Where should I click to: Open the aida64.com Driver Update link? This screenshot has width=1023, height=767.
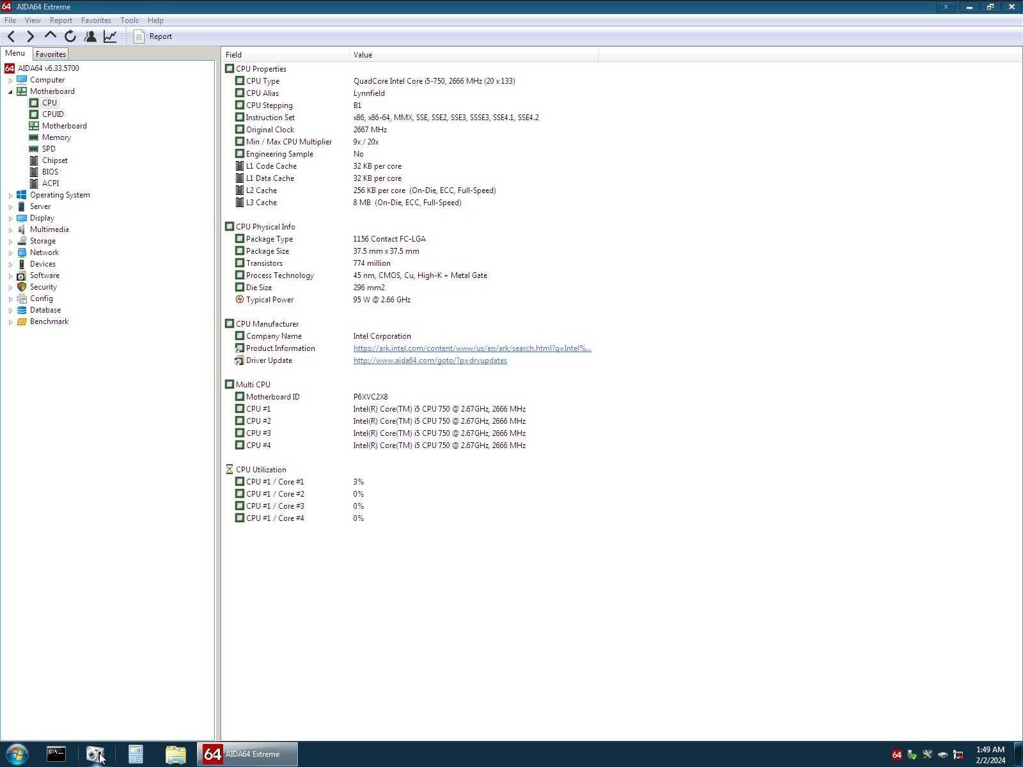[430, 360]
